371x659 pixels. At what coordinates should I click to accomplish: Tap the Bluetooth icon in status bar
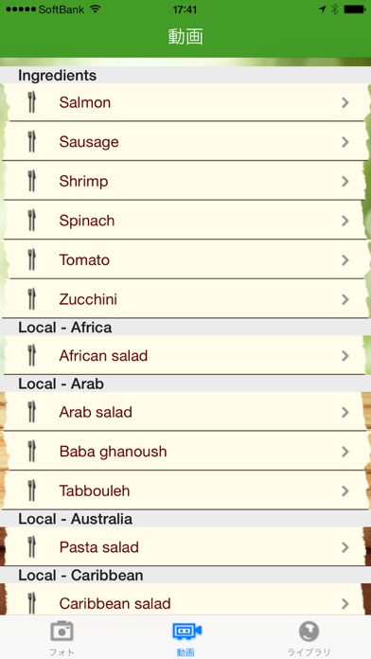tap(334, 9)
